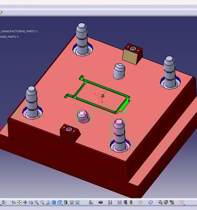Click the Zoom In magnifier icon
This screenshot has height=210, width=197.
tap(37, 203)
